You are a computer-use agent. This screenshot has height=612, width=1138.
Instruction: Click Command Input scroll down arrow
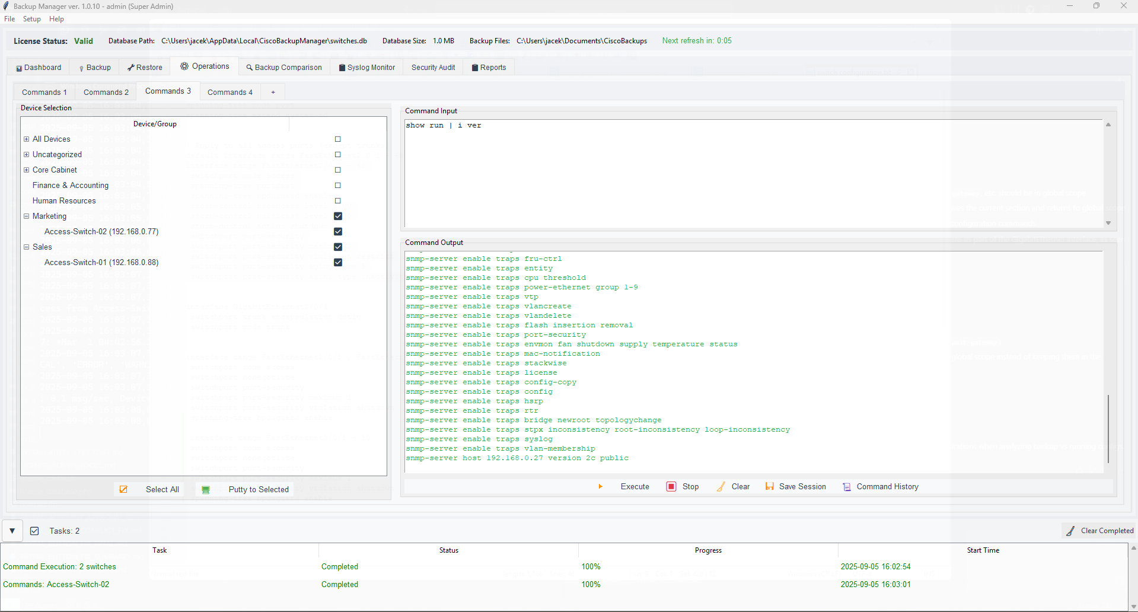1108,223
